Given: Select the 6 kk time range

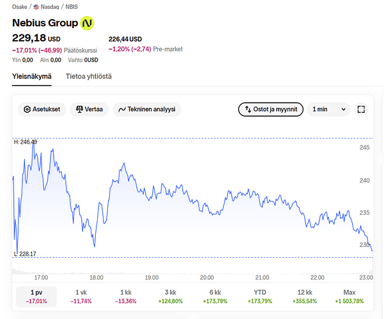Looking at the screenshot, I should (215, 297).
